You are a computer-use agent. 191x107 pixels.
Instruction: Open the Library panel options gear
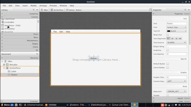pos(37,10)
